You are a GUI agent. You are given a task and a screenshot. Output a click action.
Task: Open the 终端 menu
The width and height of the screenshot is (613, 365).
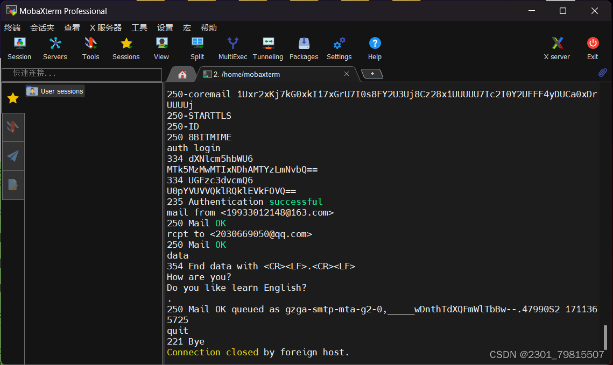12,28
